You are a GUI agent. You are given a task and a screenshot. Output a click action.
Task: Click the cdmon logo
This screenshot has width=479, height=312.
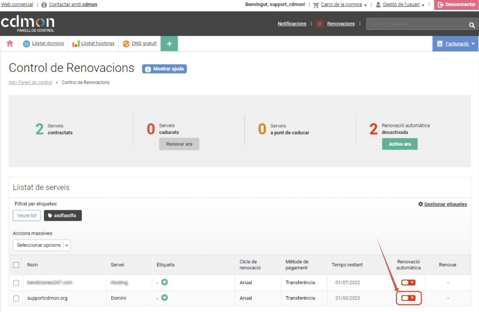[28, 25]
